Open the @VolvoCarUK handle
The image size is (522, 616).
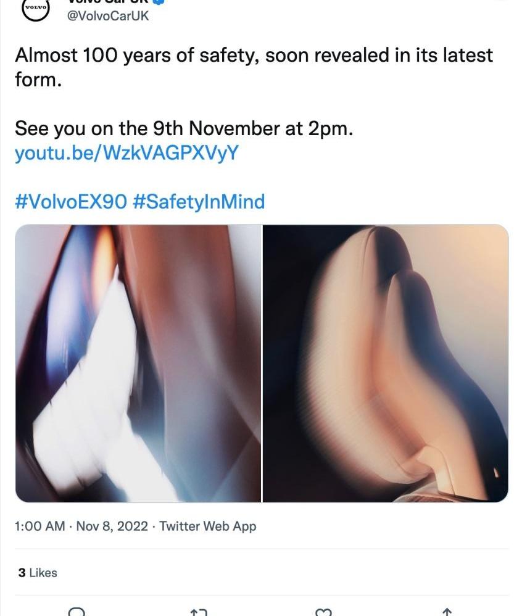[x=109, y=15]
